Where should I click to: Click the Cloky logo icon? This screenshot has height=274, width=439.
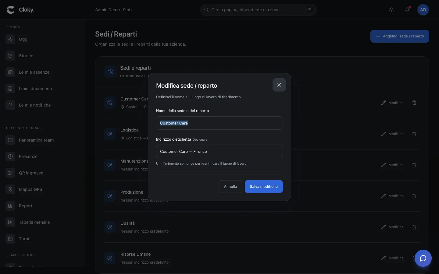(x=10, y=10)
